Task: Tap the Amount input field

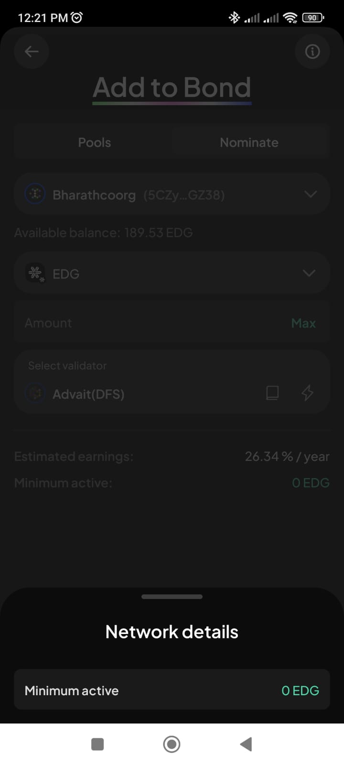Action: click(143, 323)
